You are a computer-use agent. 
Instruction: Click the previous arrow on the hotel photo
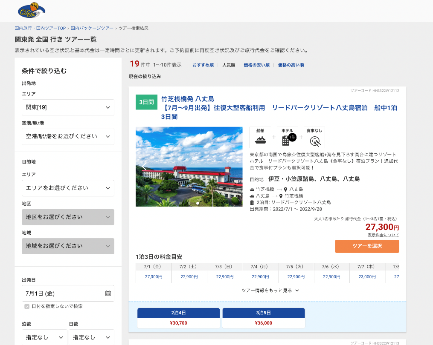tap(145, 167)
